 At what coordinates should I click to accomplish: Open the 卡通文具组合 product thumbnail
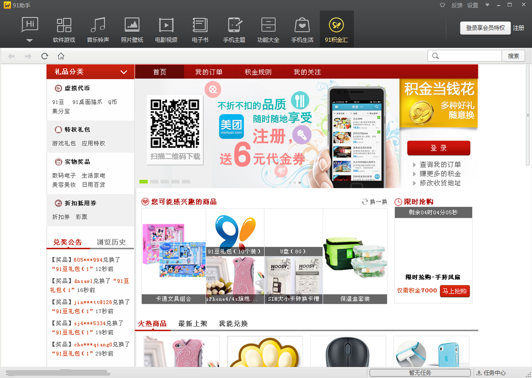(174, 256)
